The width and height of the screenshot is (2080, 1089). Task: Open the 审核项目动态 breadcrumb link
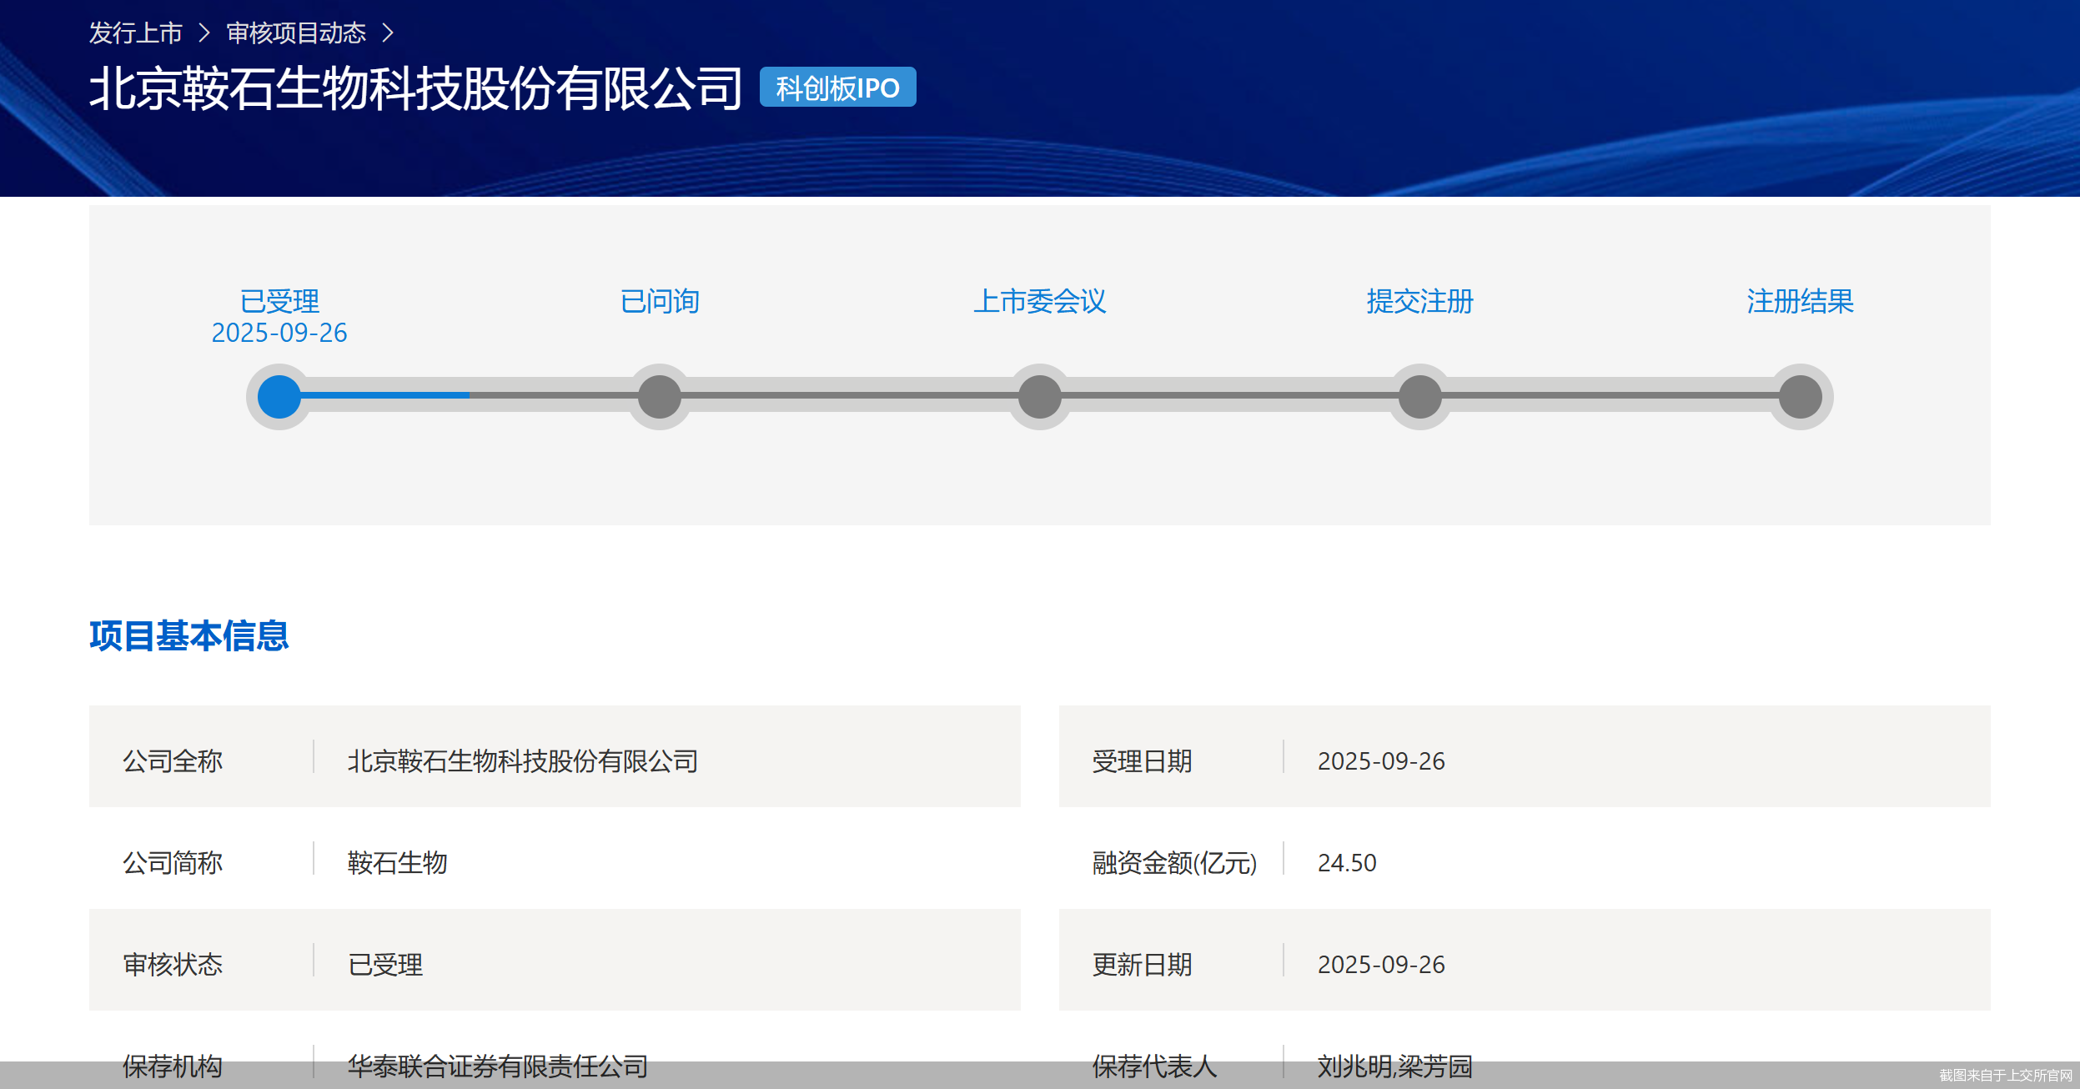pyautogui.click(x=296, y=33)
